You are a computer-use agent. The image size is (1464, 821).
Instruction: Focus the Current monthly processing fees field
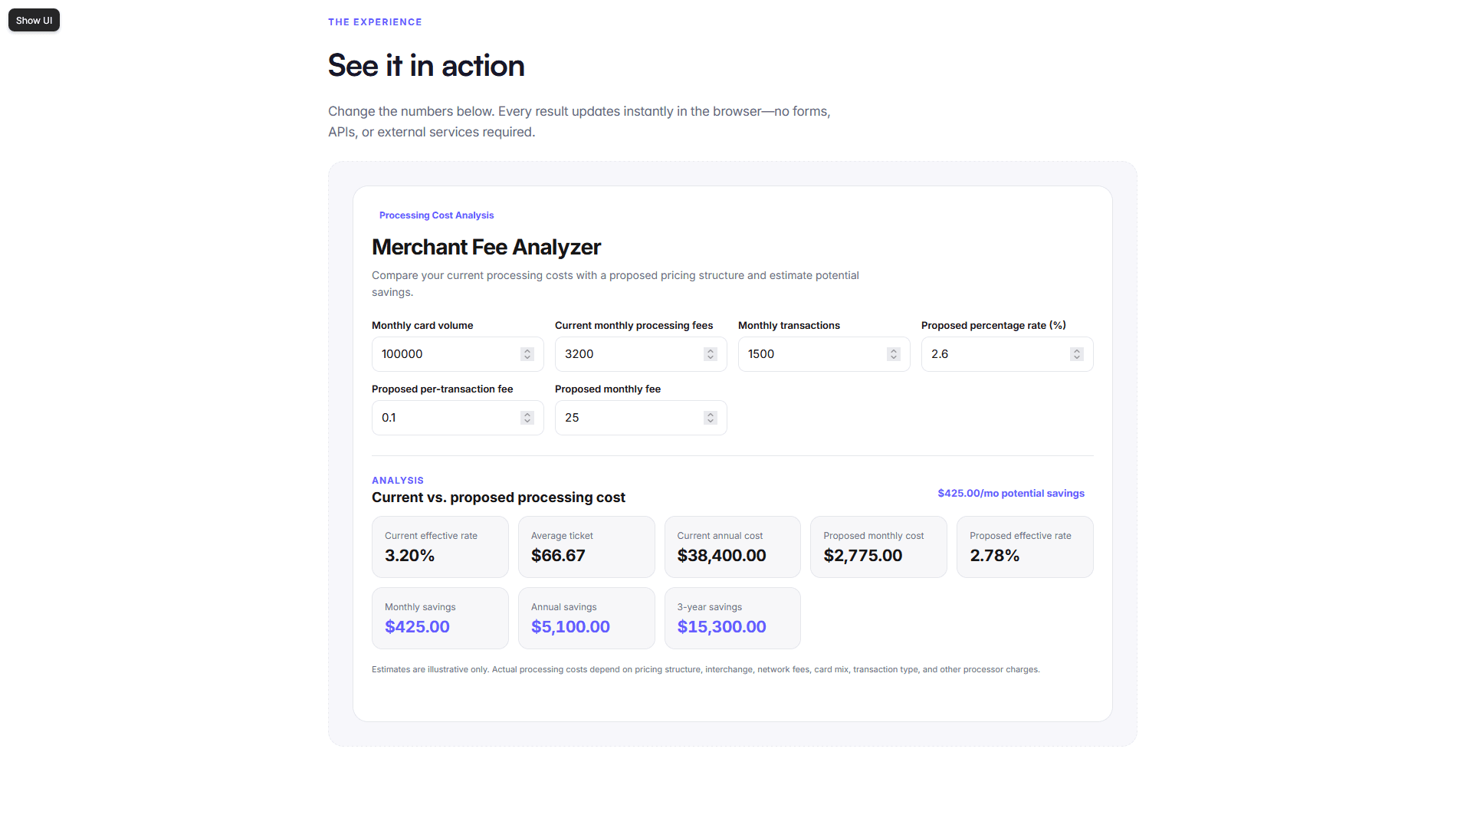click(x=641, y=354)
